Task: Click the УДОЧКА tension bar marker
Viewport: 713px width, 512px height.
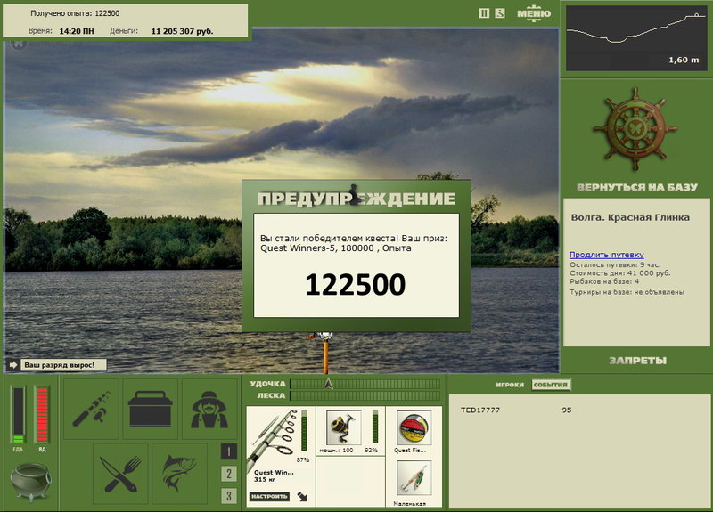Action: click(329, 384)
